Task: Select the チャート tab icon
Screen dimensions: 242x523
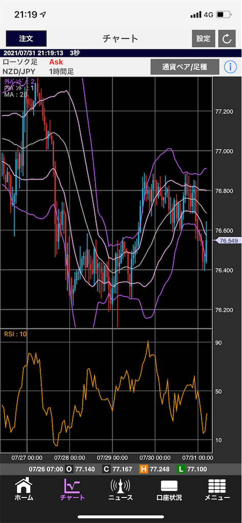Action: (x=72, y=486)
